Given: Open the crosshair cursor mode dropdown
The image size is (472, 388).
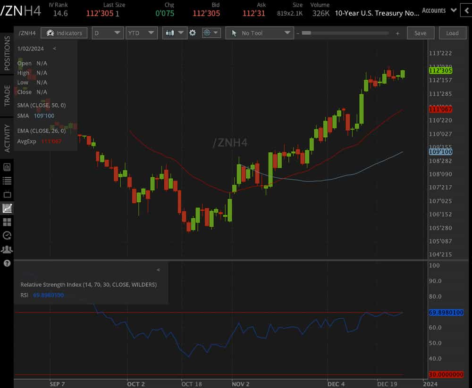Looking at the screenshot, I should (211, 33).
